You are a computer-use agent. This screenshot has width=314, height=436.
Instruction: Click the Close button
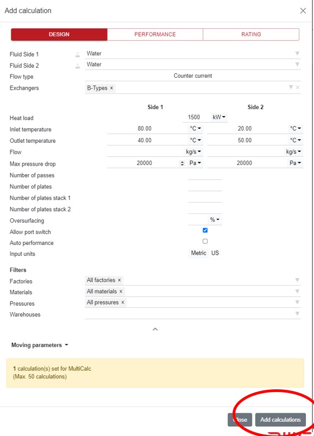pyautogui.click(x=240, y=420)
